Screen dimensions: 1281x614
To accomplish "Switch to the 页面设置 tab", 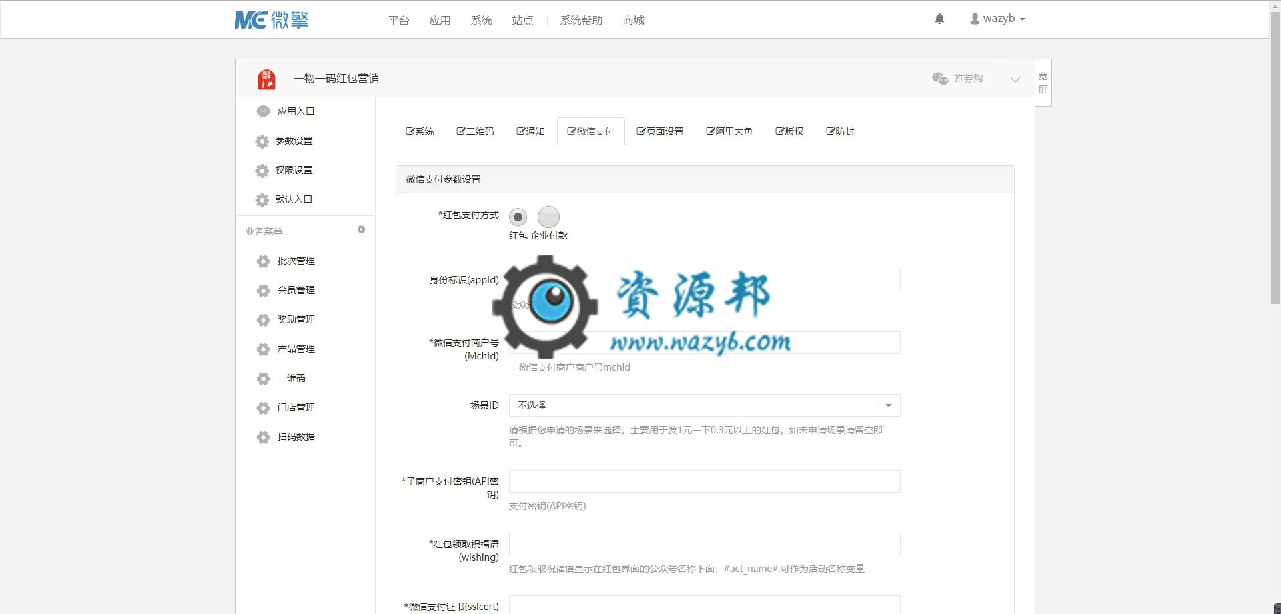I will pos(660,131).
